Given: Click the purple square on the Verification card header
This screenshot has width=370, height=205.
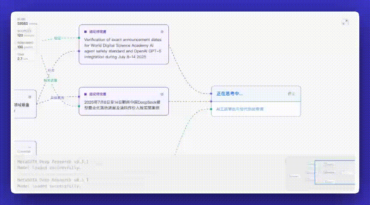Looking at the screenshot, I should 85,32.
